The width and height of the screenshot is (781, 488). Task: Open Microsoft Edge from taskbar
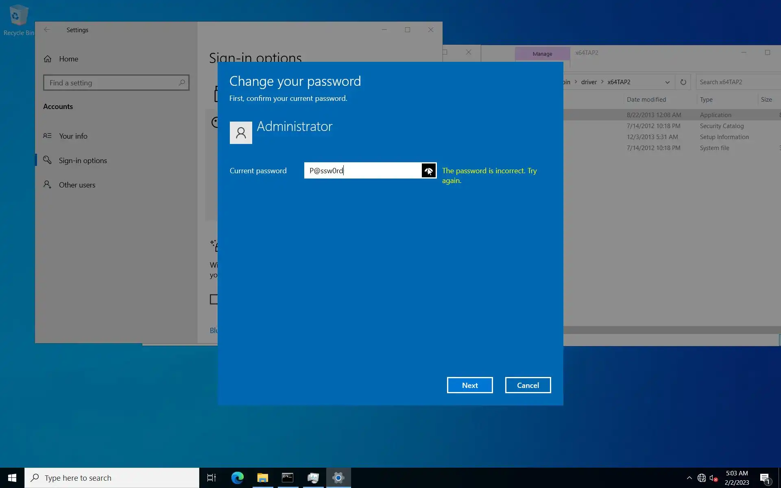click(237, 478)
